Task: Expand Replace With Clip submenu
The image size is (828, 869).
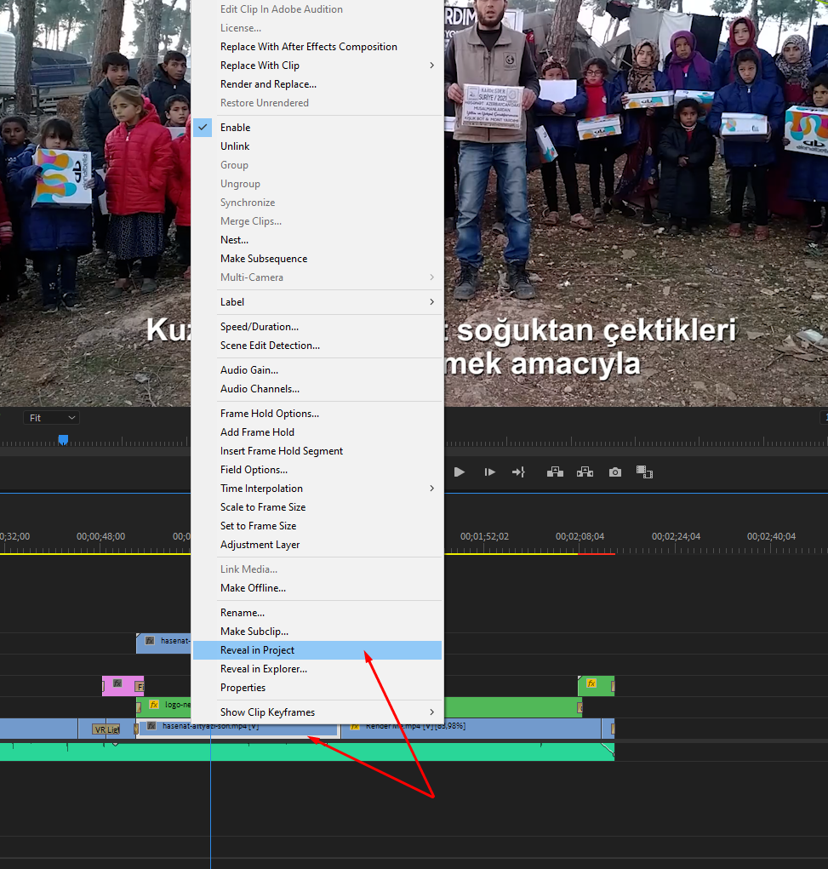Action: pos(317,66)
